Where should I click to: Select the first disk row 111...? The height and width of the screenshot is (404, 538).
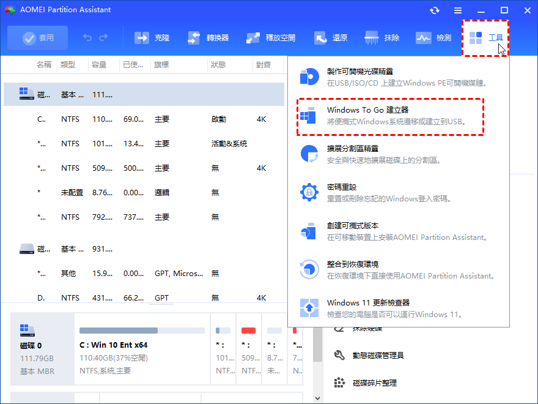(144, 94)
